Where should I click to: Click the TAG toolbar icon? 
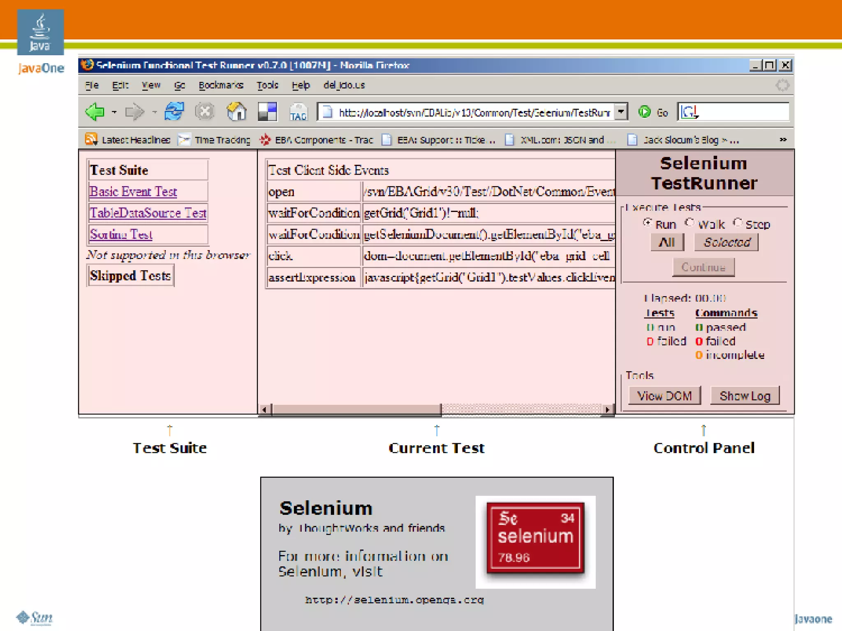pyautogui.click(x=298, y=112)
